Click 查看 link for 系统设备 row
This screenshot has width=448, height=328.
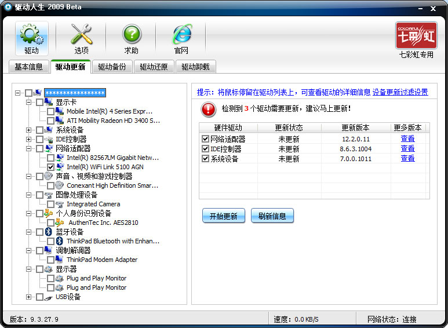pos(407,158)
